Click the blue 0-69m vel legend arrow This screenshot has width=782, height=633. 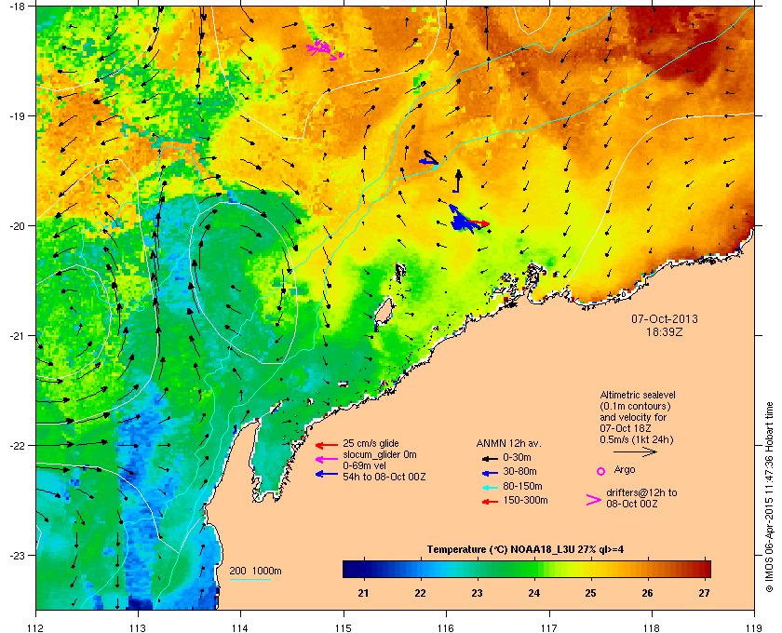pos(327,474)
